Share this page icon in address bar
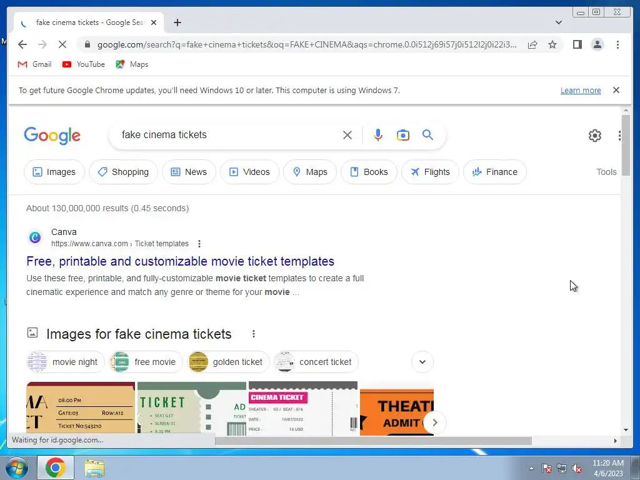The image size is (640, 480). (x=532, y=44)
